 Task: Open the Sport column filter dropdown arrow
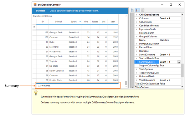click(80, 22)
